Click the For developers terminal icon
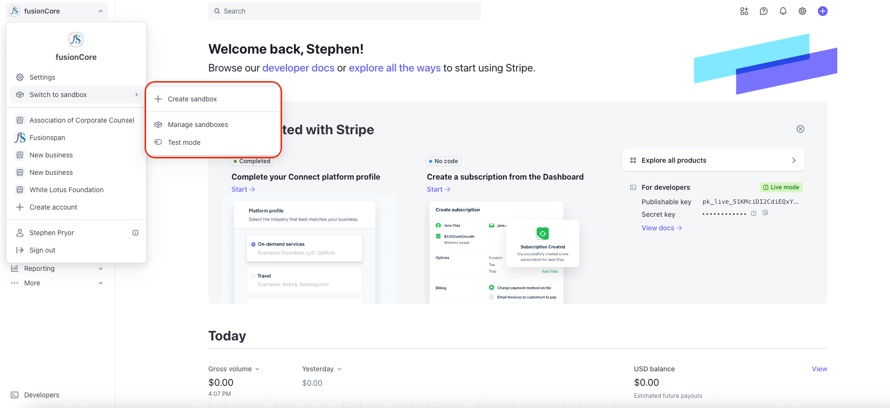This screenshot has width=890, height=408. pos(633,187)
